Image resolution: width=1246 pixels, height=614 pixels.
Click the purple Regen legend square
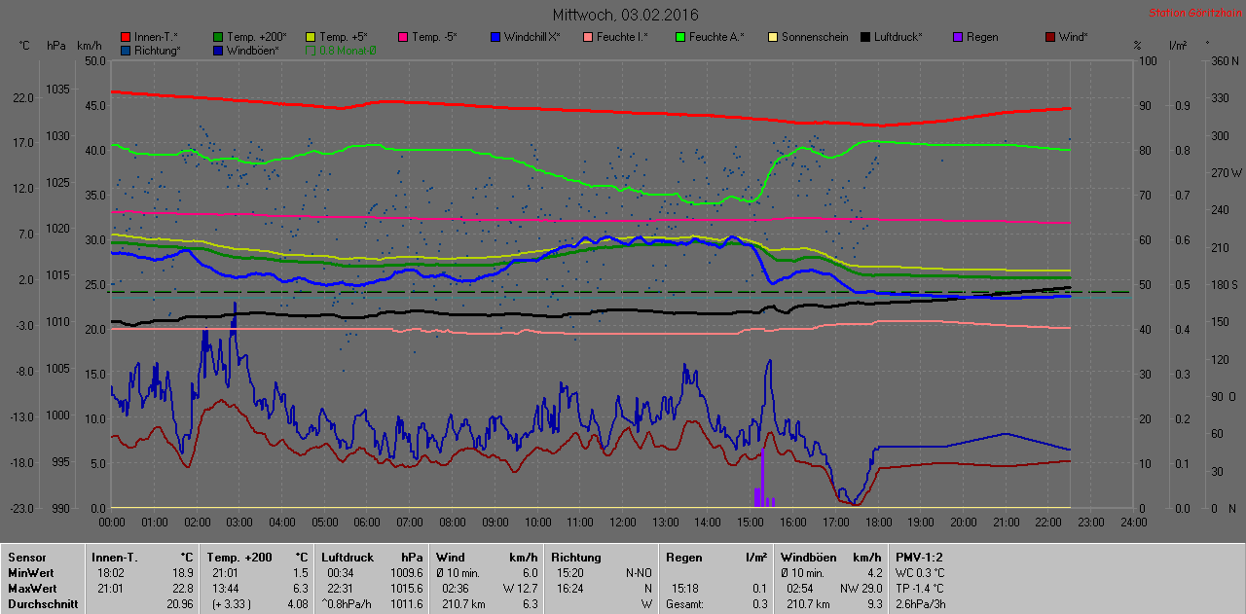[x=958, y=37]
